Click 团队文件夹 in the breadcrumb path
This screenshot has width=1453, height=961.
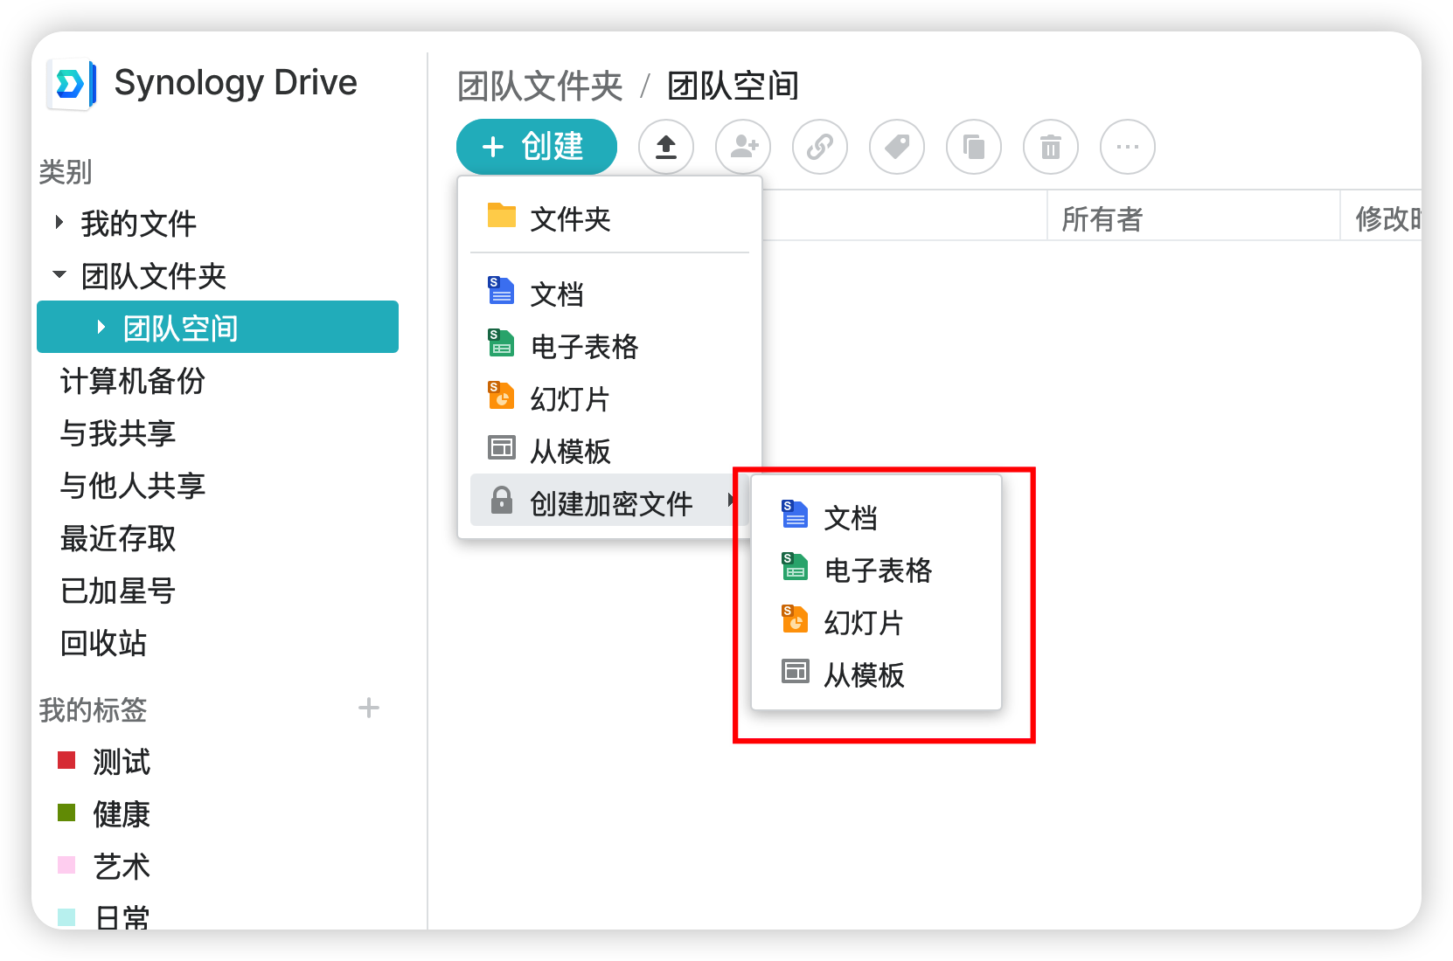coord(540,86)
